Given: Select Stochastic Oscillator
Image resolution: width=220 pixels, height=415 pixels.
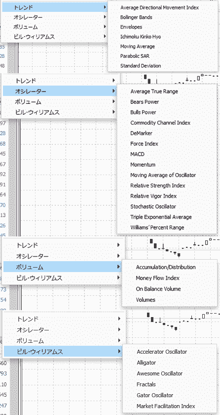Looking at the screenshot, I should click(153, 206).
